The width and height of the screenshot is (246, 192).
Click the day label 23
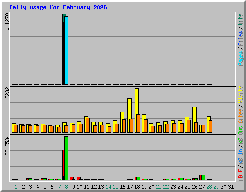(173, 187)
